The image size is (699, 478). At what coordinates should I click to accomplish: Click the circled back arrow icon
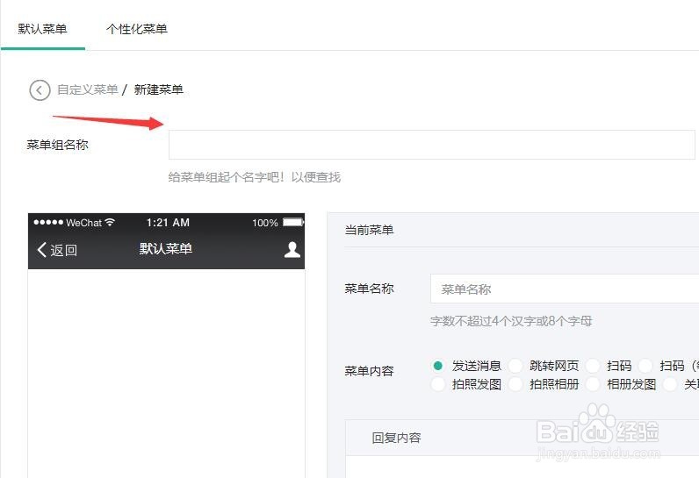point(40,89)
